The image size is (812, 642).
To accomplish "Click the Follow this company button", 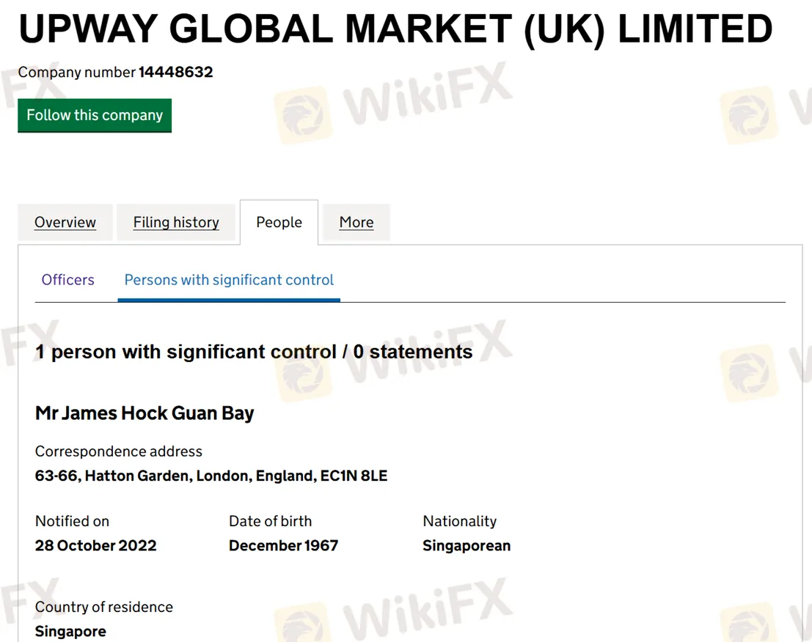I will point(95,115).
